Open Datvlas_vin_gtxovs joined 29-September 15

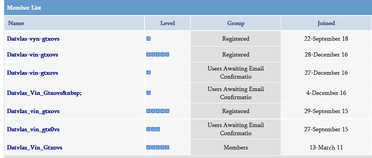tap(33, 111)
